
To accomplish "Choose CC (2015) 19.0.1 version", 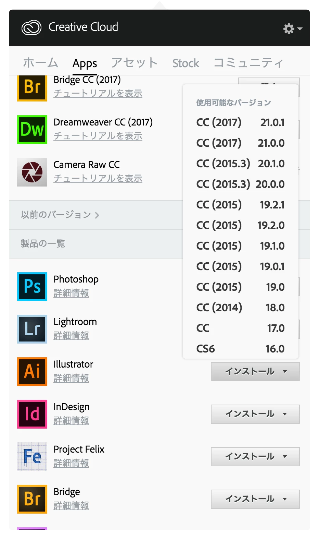I will pos(241,266).
